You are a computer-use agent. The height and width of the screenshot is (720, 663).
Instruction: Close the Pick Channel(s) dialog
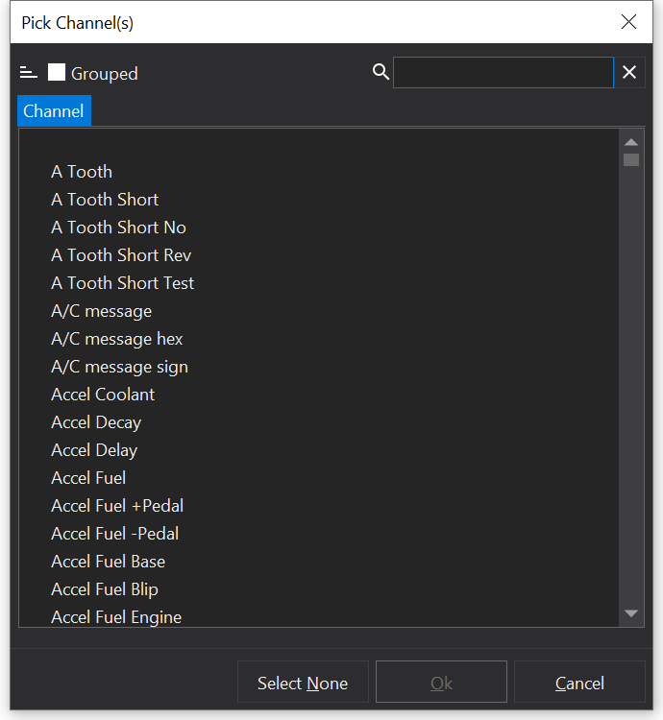pyautogui.click(x=628, y=22)
